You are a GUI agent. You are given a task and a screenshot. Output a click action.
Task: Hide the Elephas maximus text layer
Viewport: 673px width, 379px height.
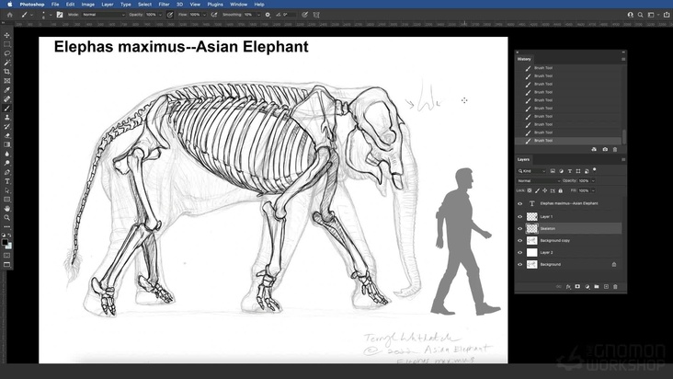[519, 203]
